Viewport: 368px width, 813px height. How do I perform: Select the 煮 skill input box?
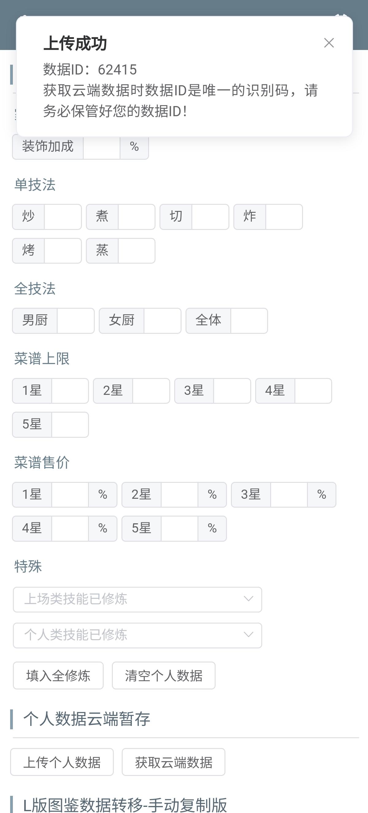[x=136, y=217]
